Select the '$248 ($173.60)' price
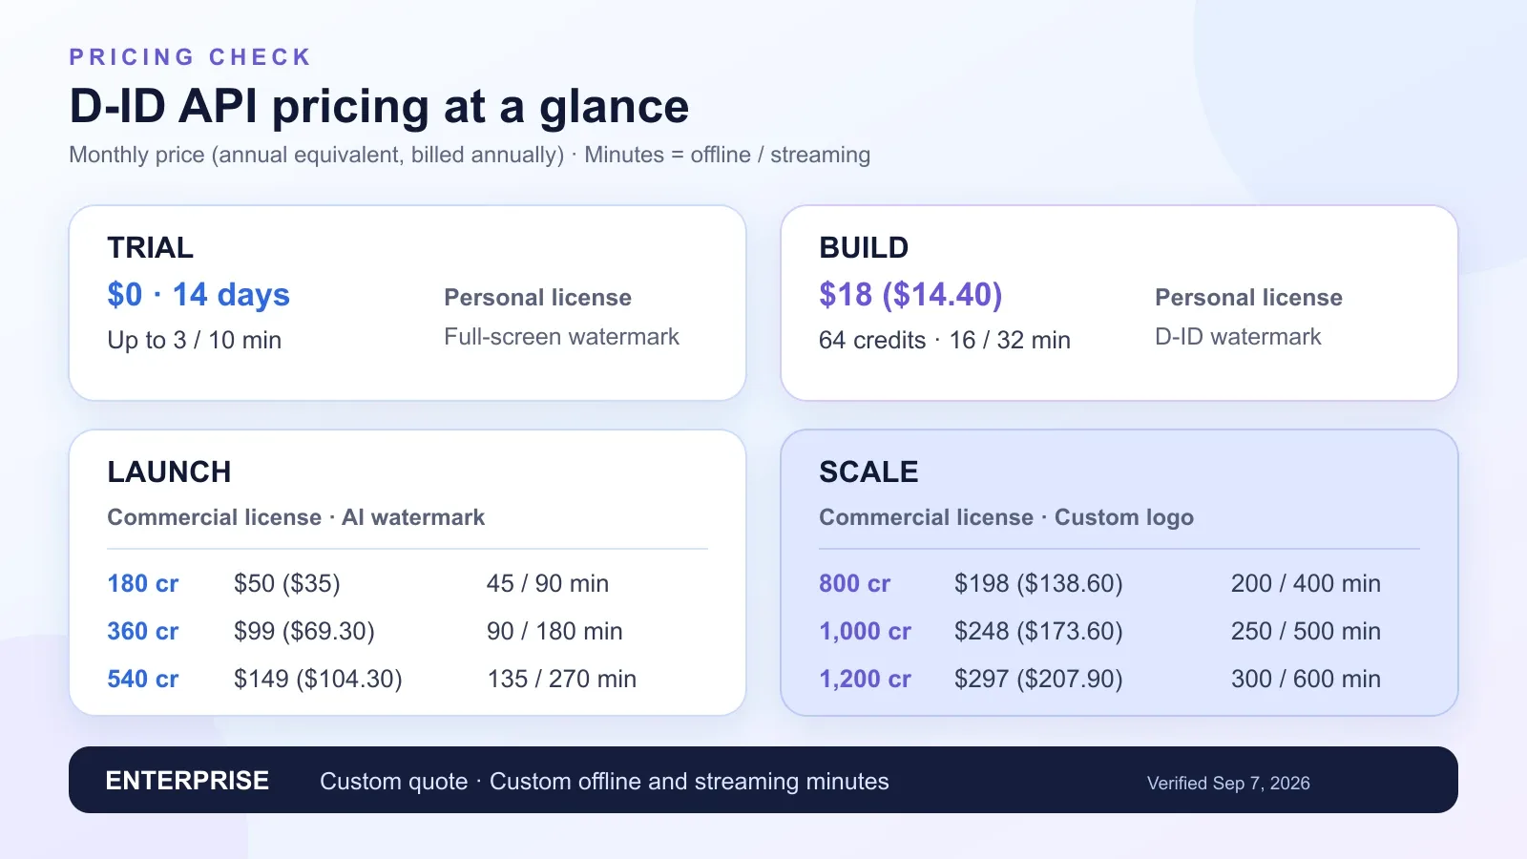 tap(1038, 632)
